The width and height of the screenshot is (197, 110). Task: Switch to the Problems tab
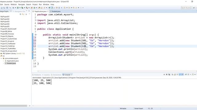(x=37, y=75)
